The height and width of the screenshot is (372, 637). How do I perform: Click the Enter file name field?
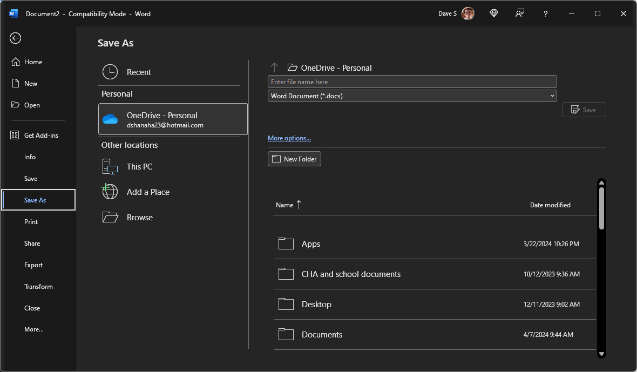pos(412,81)
